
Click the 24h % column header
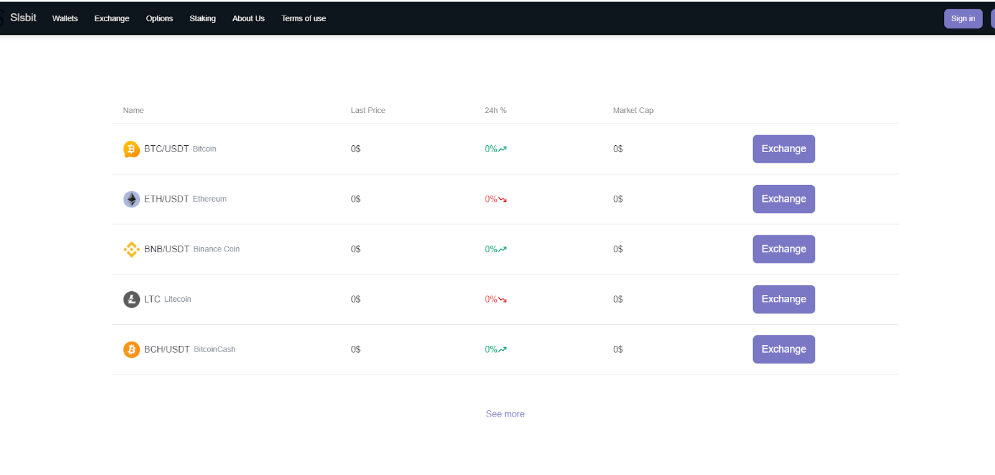tap(496, 111)
